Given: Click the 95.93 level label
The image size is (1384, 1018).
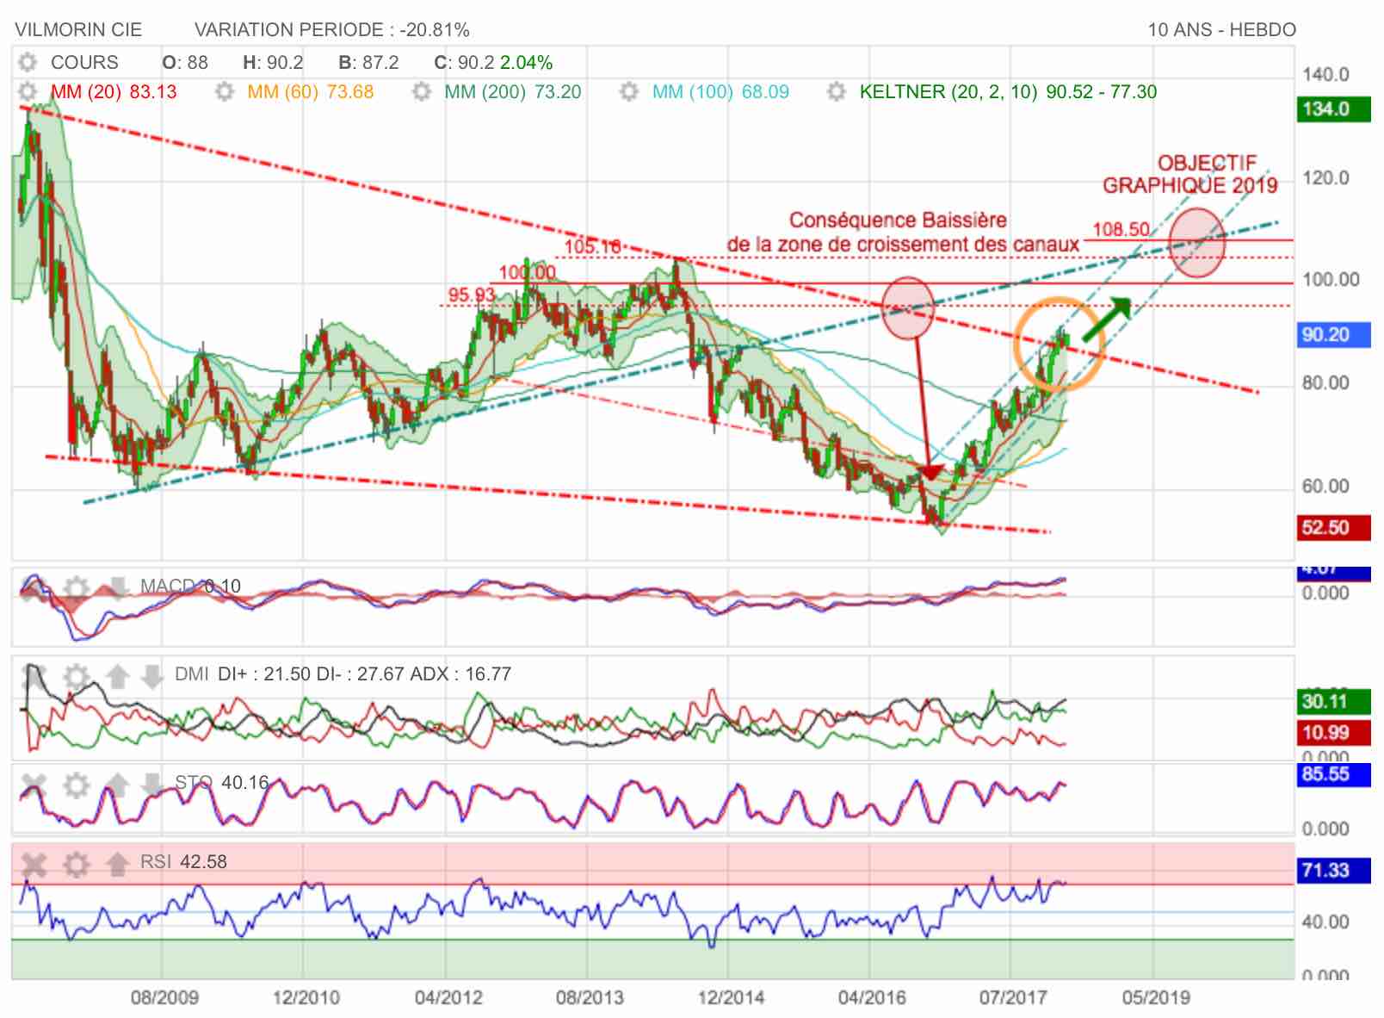Looking at the screenshot, I should coord(472,295).
